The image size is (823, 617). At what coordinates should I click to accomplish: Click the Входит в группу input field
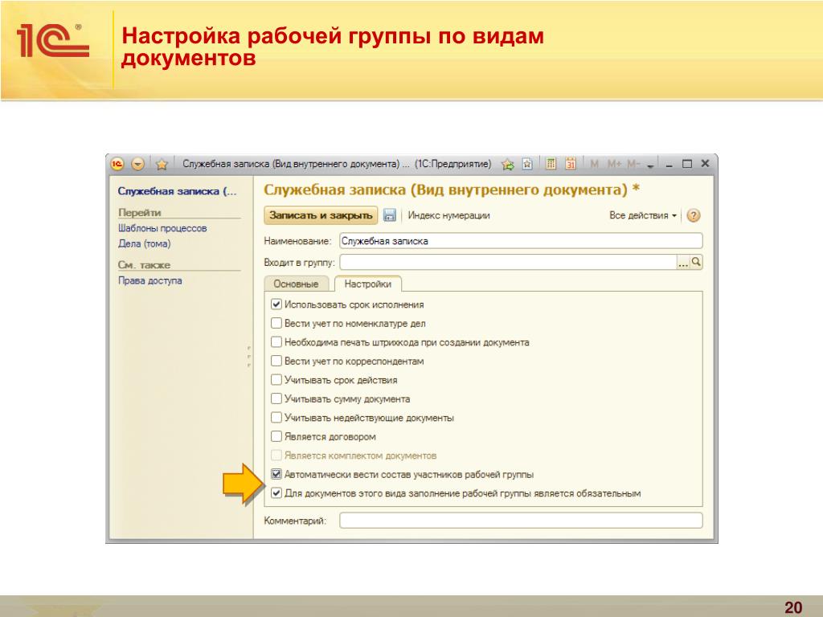coord(508,263)
